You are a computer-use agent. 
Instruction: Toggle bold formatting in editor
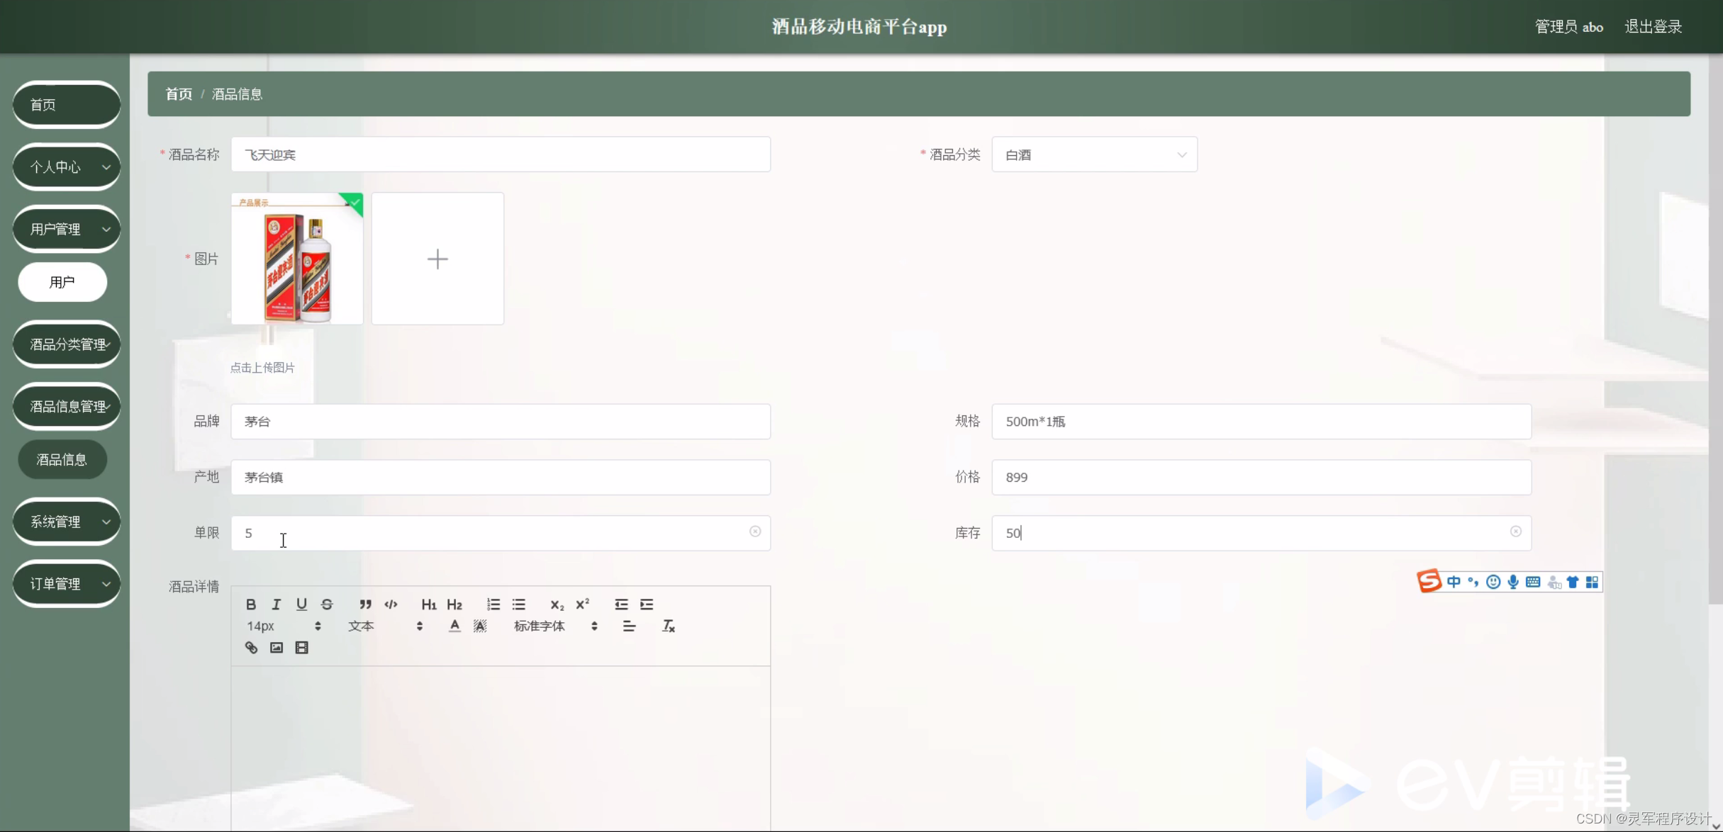(x=250, y=604)
